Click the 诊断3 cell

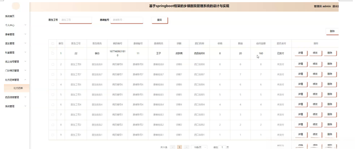(179, 115)
